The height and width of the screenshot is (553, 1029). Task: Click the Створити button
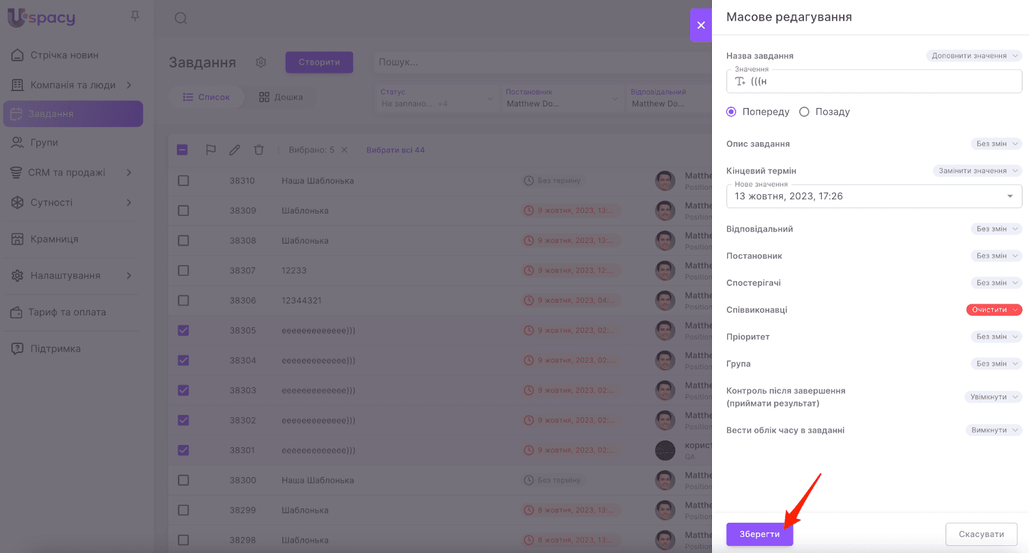point(319,62)
